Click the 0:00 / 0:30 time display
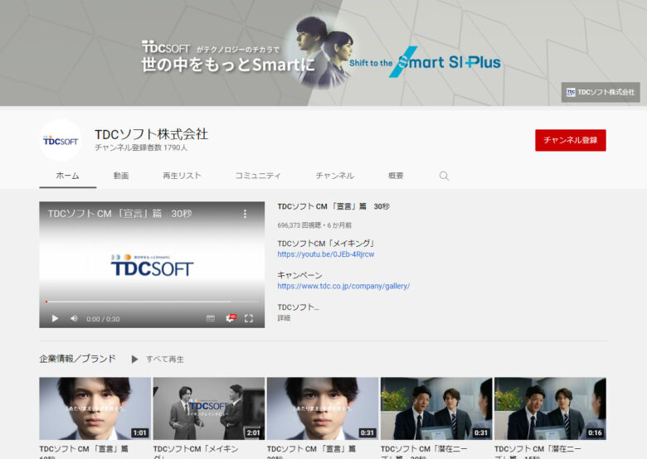Screen dimensions: 647x459 coord(103,319)
